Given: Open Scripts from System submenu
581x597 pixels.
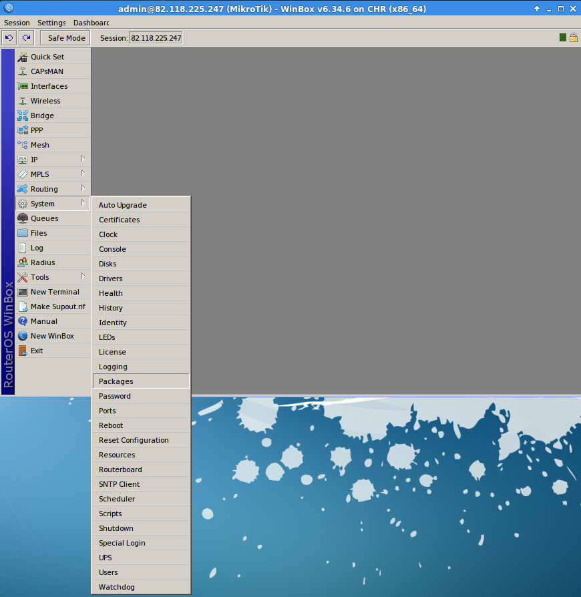Looking at the screenshot, I should (x=141, y=514).
